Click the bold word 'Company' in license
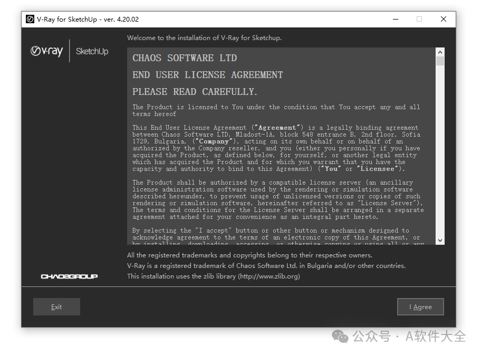 (214, 141)
